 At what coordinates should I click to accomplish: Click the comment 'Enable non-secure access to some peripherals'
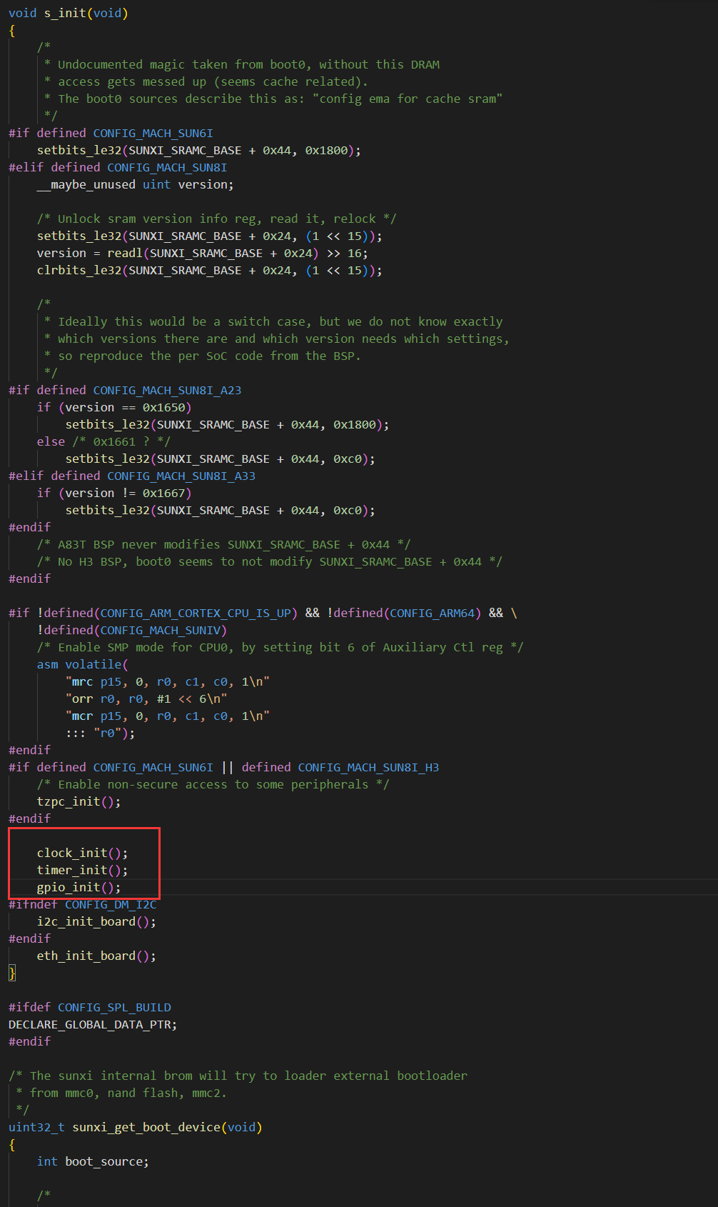pyautogui.click(x=213, y=784)
